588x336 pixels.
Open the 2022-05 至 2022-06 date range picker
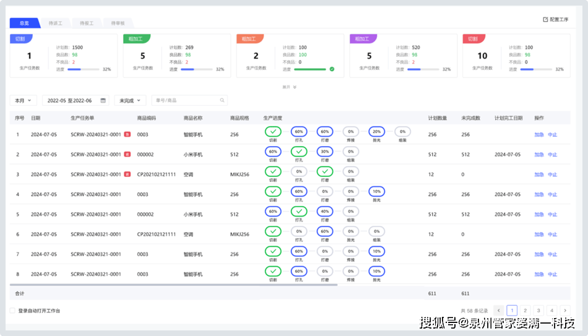(76, 100)
